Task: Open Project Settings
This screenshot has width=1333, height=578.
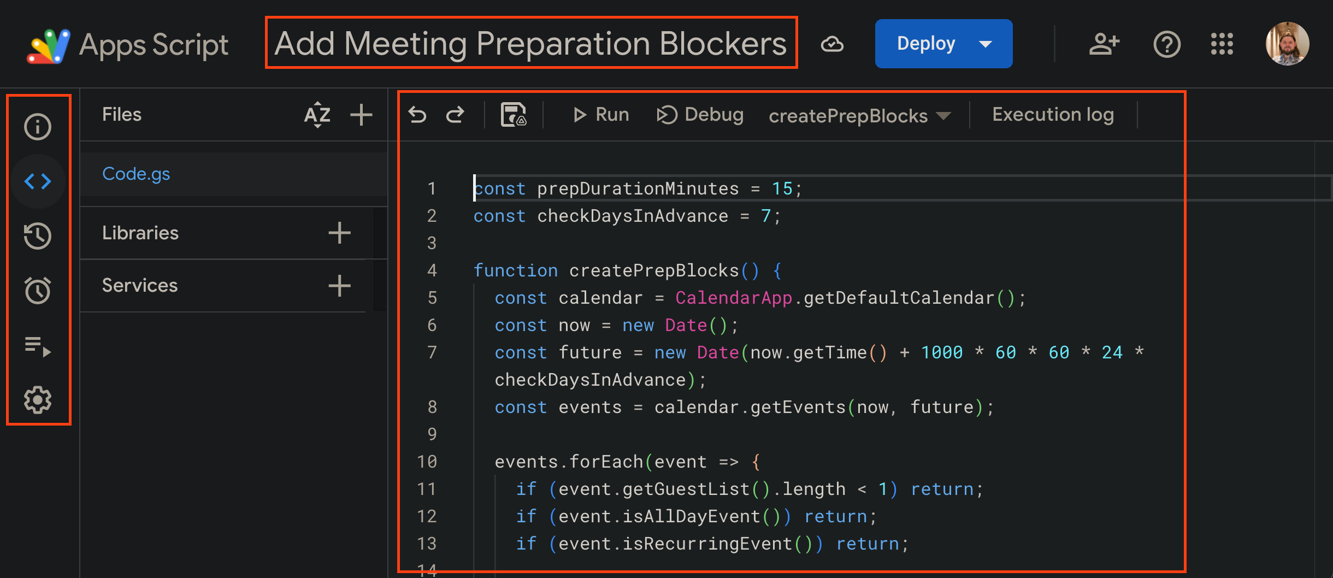Action: [37, 400]
